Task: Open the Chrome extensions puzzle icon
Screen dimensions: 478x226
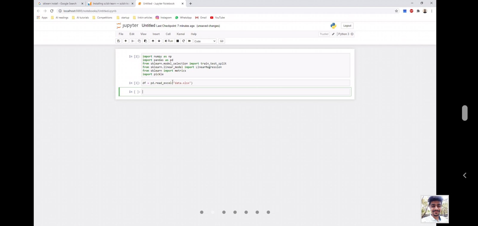Action: pos(418,11)
